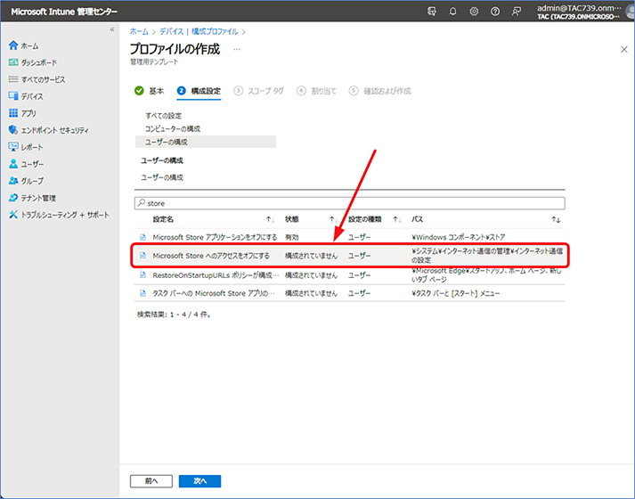This screenshot has height=499, width=635.
Task: Open the admin account menu
Action: tap(583, 12)
